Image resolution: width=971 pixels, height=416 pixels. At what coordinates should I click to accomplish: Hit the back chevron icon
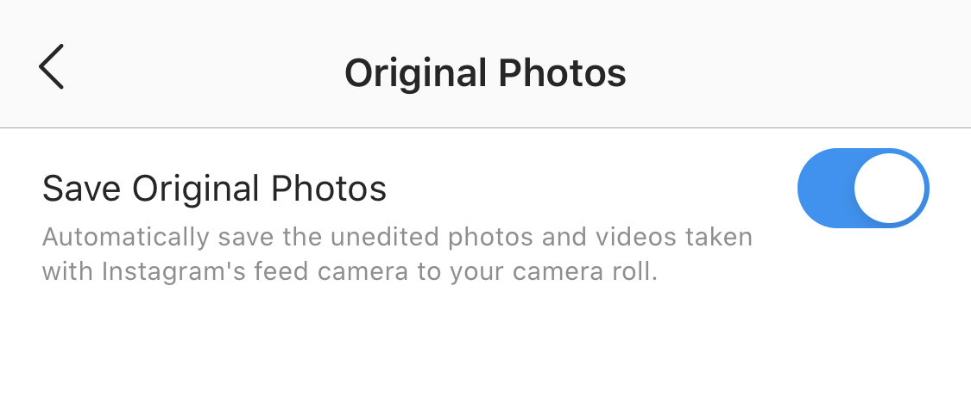[x=51, y=67]
